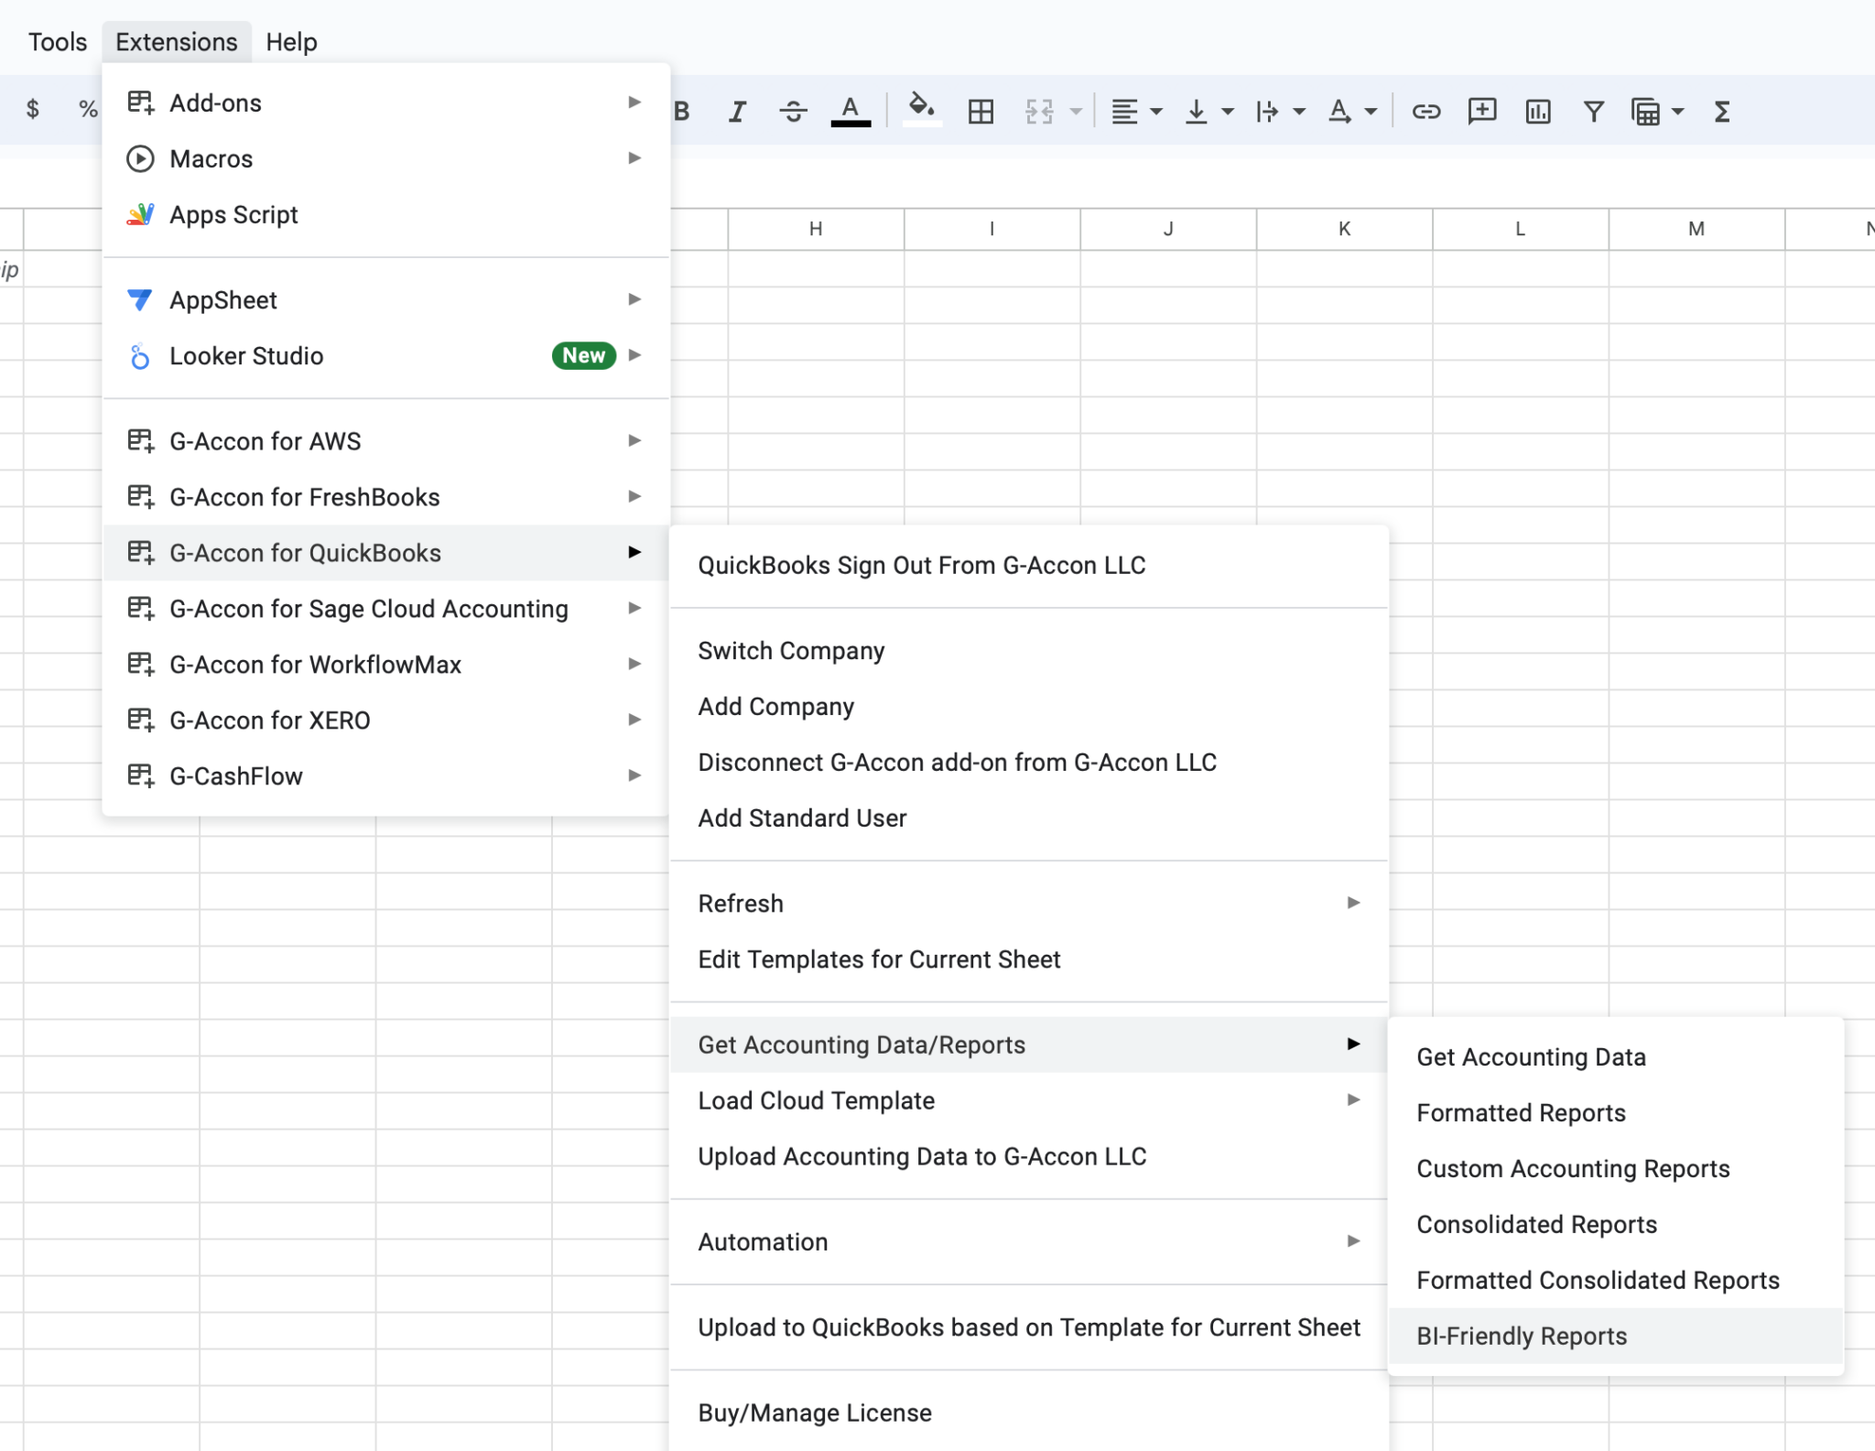This screenshot has height=1451, width=1875.
Task: Expand the Add-ons submenu
Action: pyautogui.click(x=386, y=103)
